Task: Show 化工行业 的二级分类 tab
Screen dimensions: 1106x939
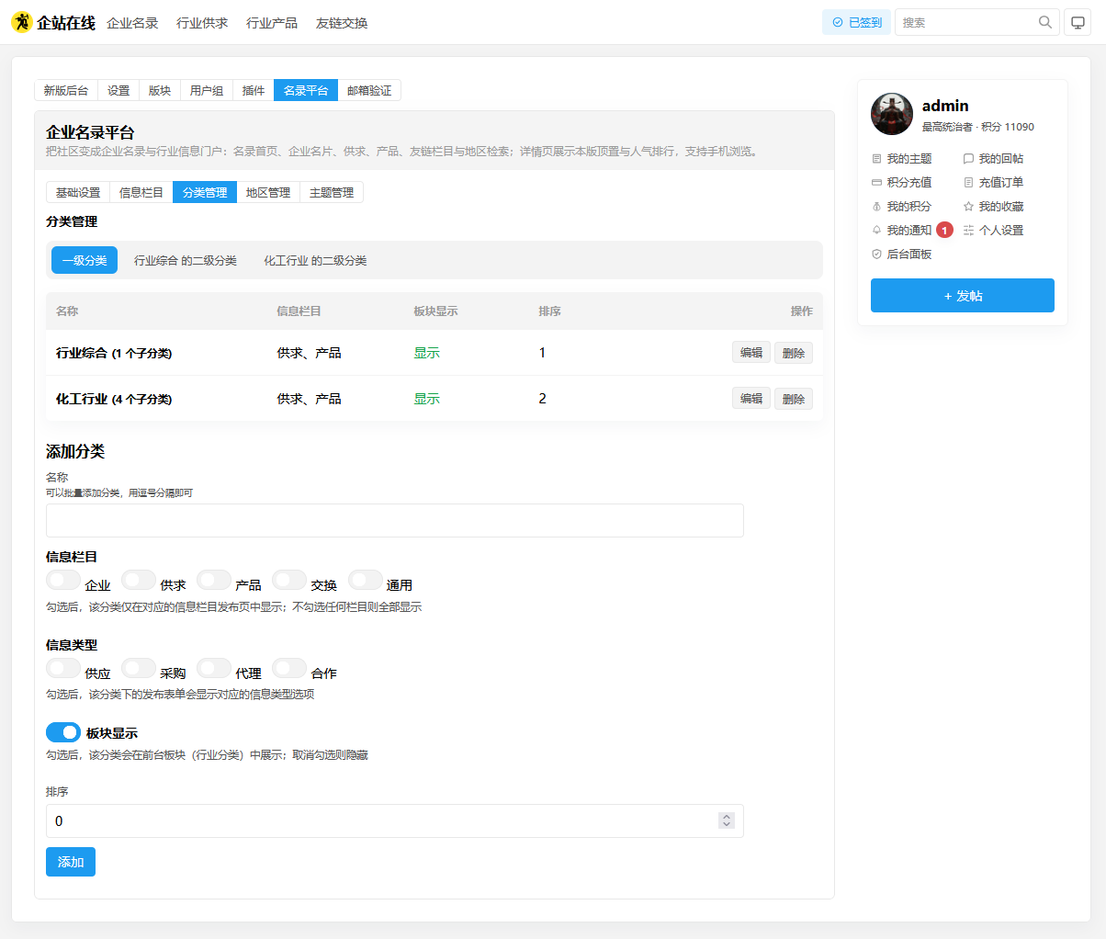Action: tap(315, 261)
